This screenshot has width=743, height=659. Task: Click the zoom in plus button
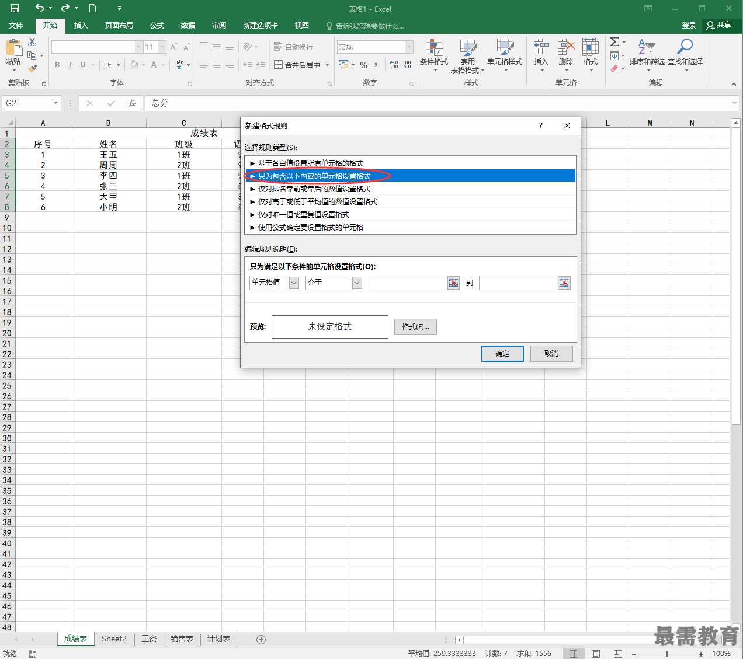tap(701, 654)
